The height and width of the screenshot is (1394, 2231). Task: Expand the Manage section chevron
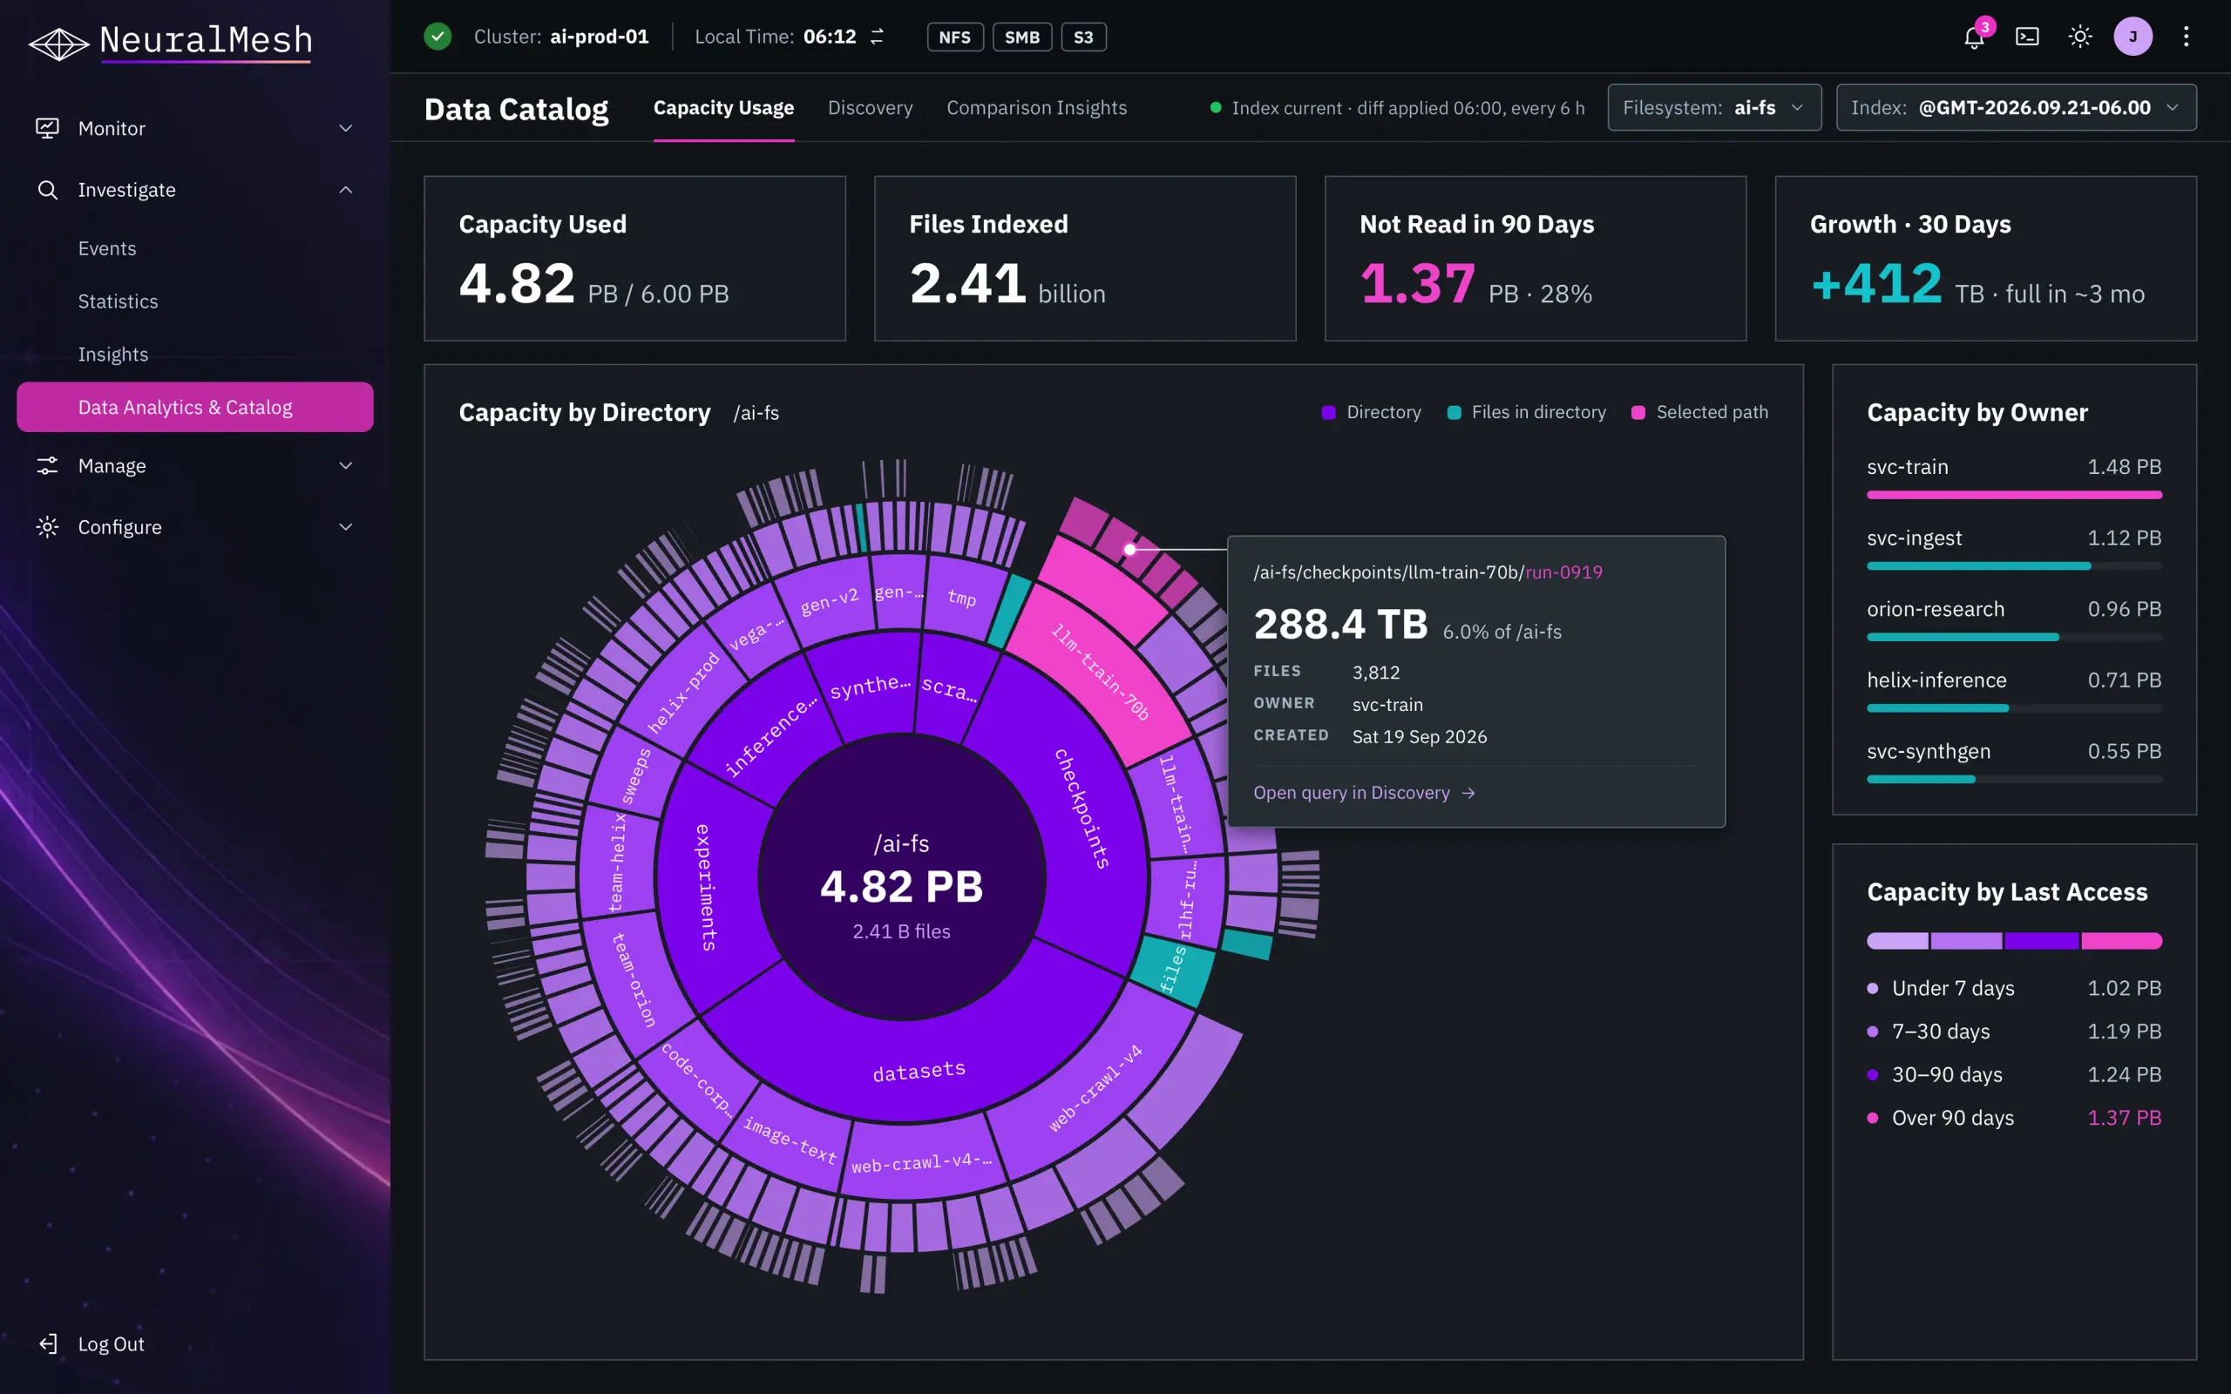click(346, 465)
